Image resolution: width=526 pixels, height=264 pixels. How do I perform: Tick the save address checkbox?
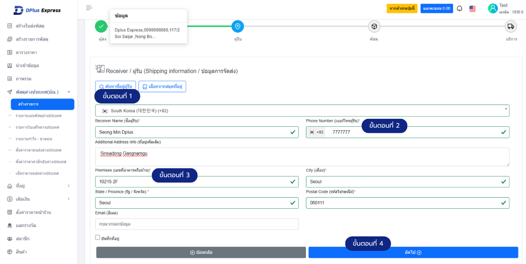(98, 237)
